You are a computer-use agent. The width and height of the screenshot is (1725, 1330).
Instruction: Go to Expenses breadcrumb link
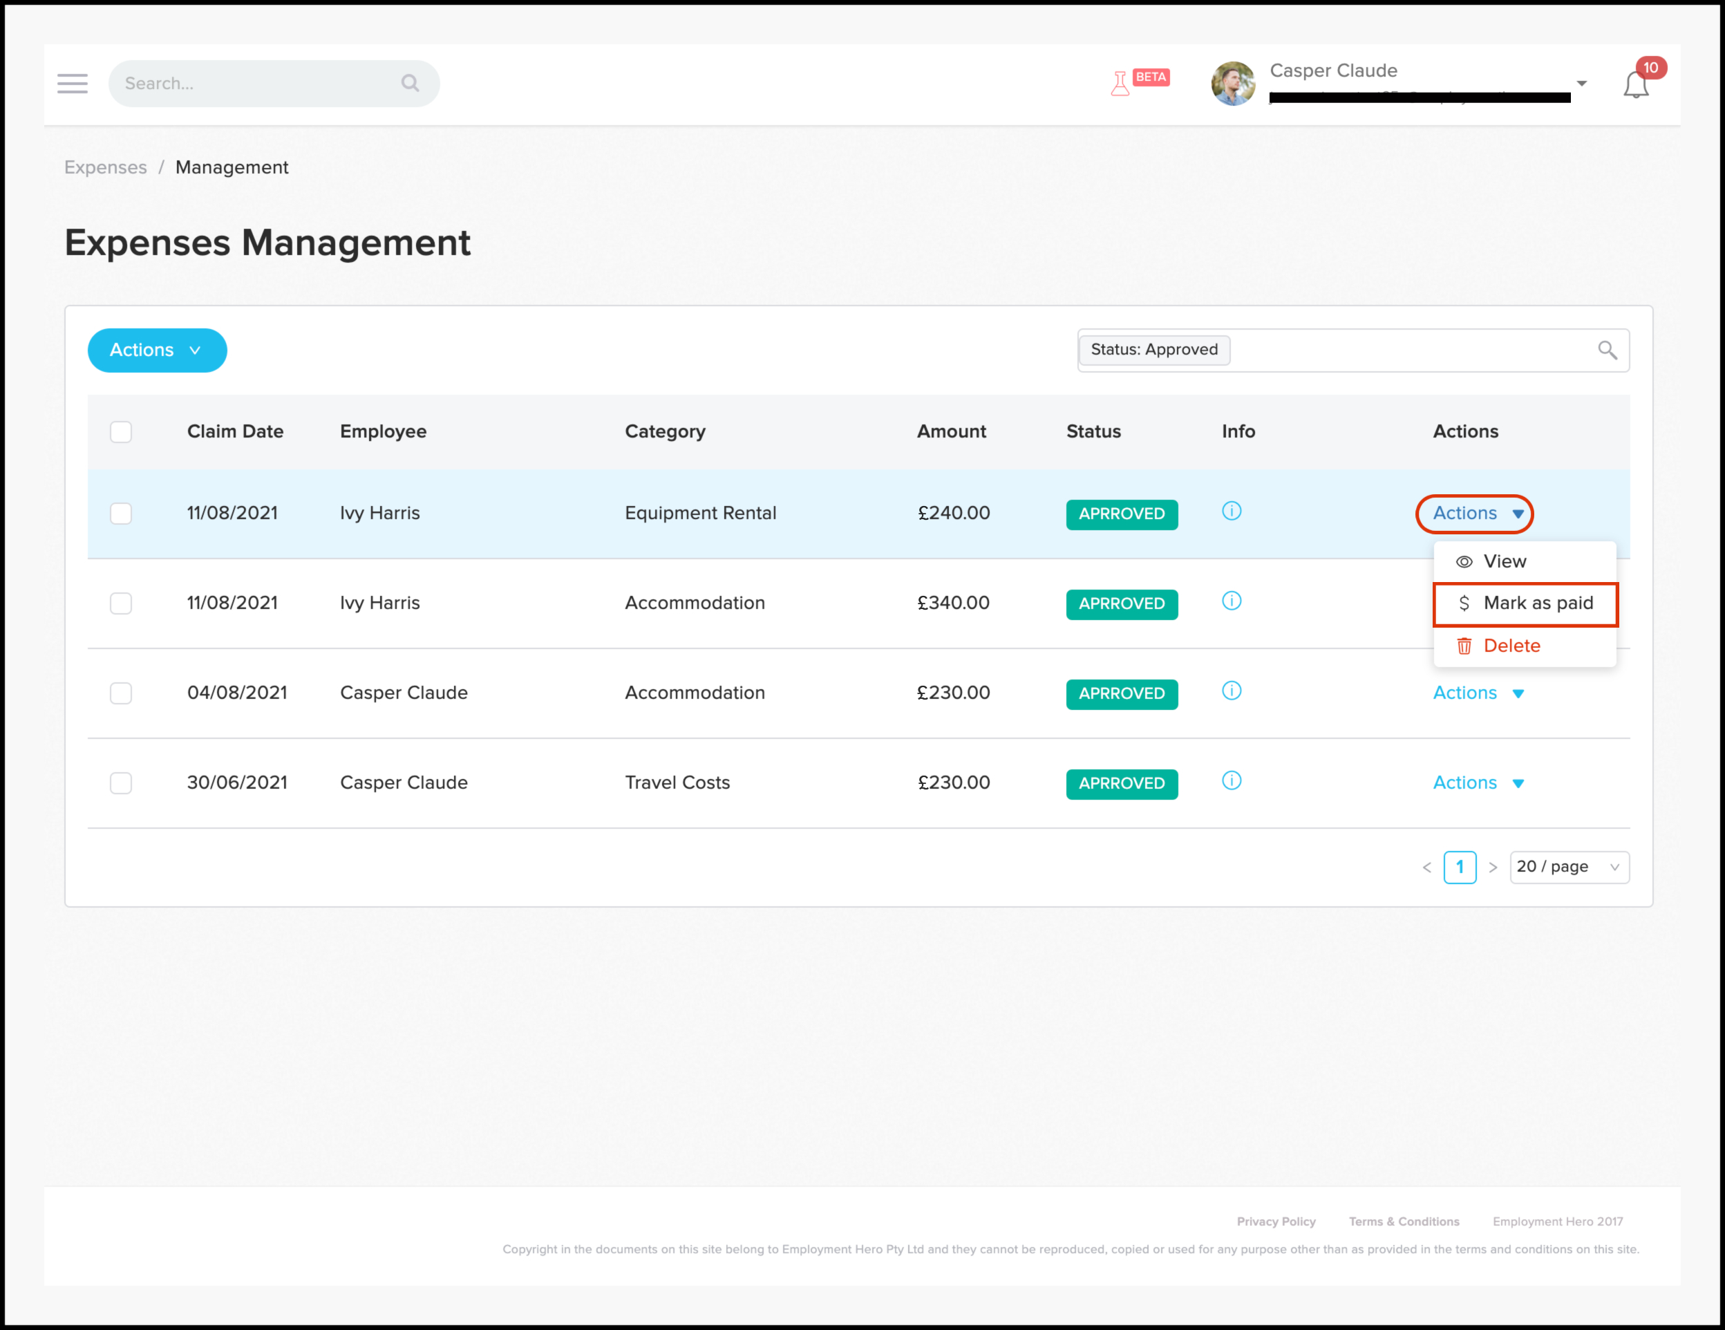(105, 167)
